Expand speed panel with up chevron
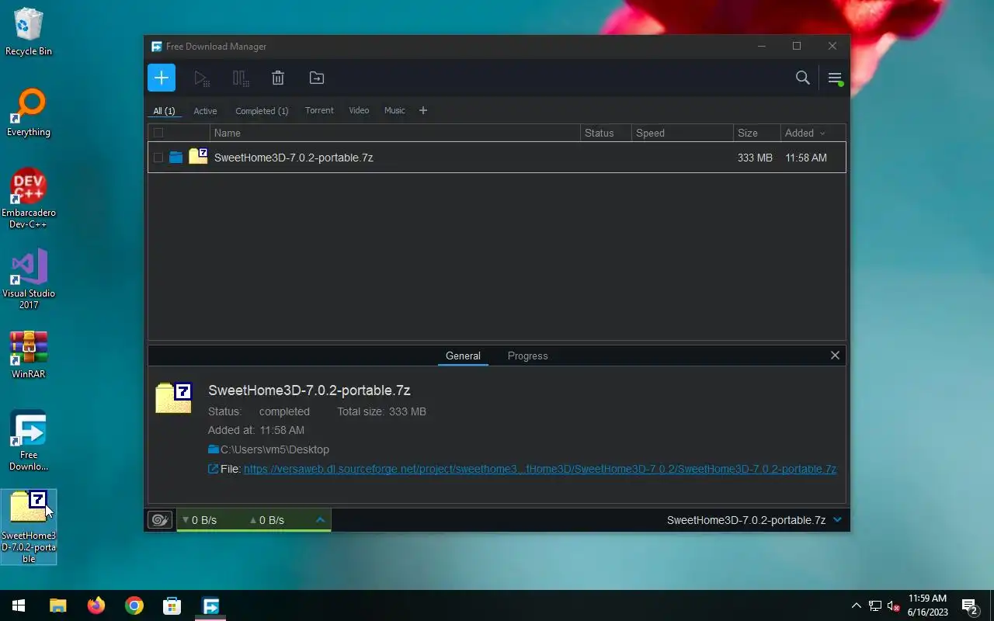994x621 pixels. [320, 520]
